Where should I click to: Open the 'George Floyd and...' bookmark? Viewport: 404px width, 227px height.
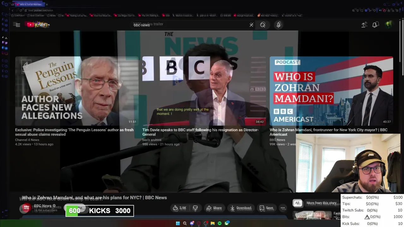click(x=244, y=15)
